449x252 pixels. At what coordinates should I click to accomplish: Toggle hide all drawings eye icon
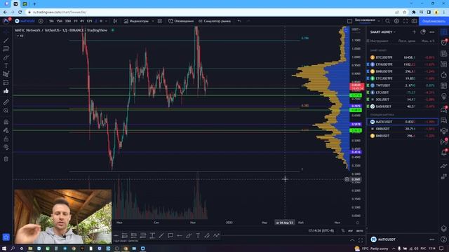click(6, 147)
